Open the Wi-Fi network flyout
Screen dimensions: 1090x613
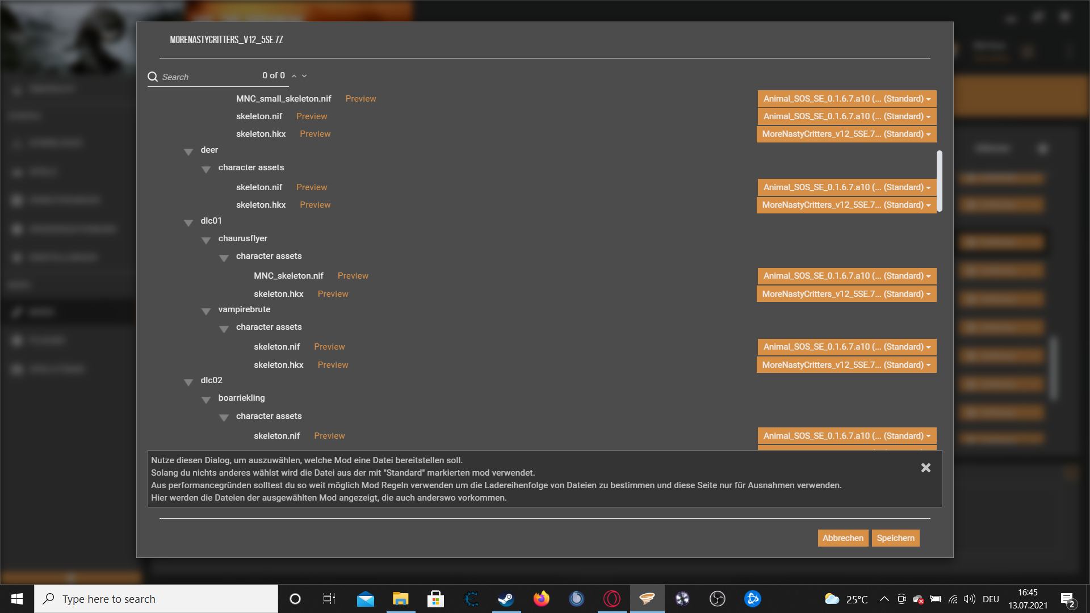click(x=953, y=599)
